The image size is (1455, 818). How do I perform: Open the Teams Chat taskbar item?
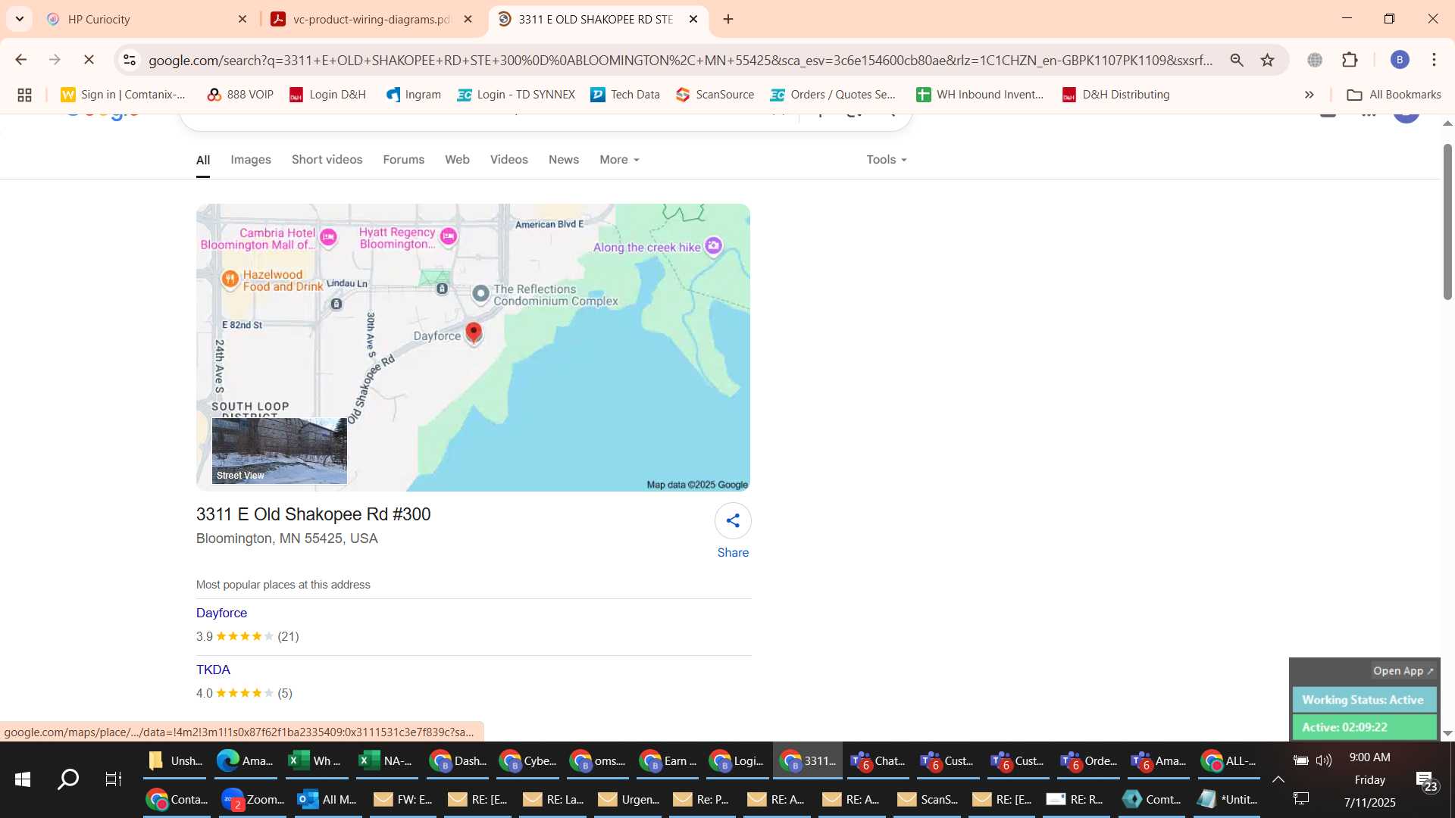pyautogui.click(x=878, y=761)
